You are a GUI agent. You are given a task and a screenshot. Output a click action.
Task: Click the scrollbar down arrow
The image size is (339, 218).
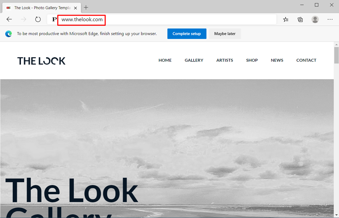(336, 215)
